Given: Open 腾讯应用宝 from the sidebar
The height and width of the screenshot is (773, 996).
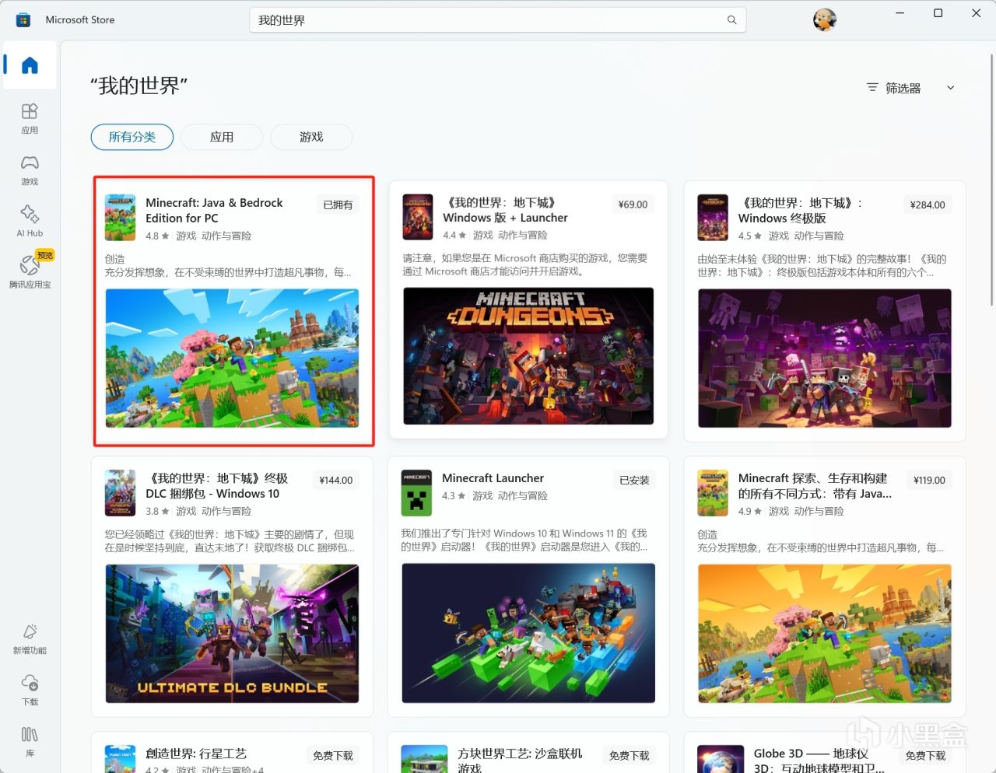Looking at the screenshot, I should click(30, 271).
